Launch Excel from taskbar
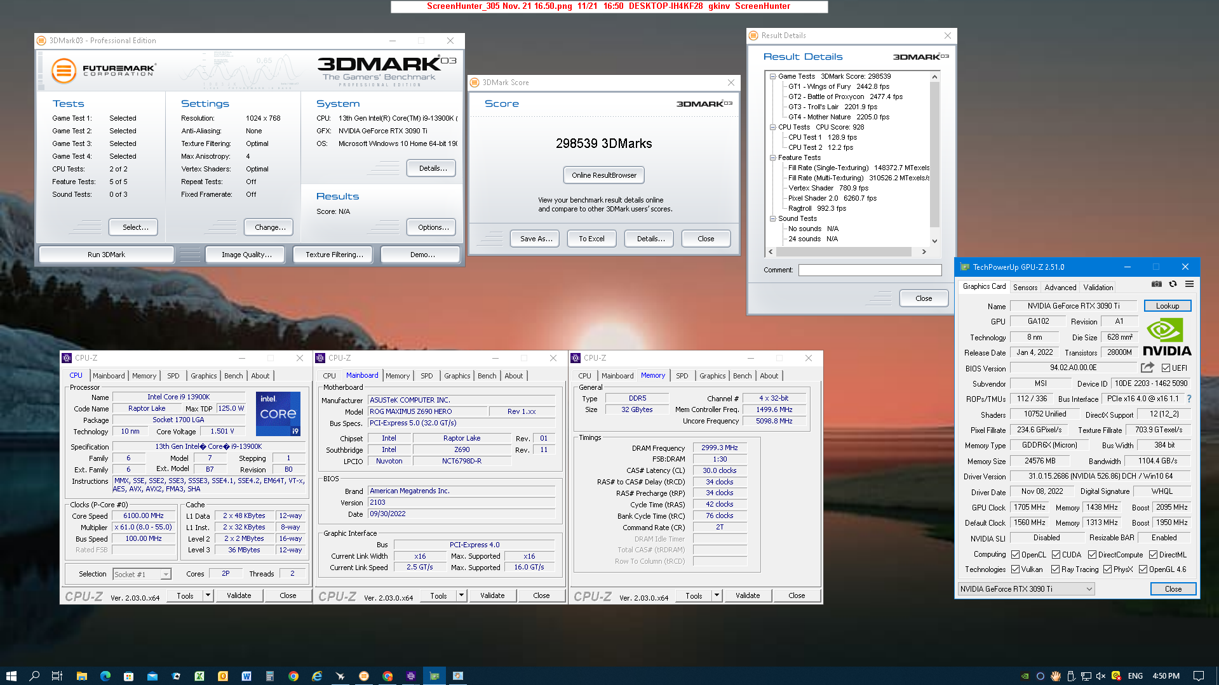Screen dimensions: 1219x685 (x=199, y=676)
